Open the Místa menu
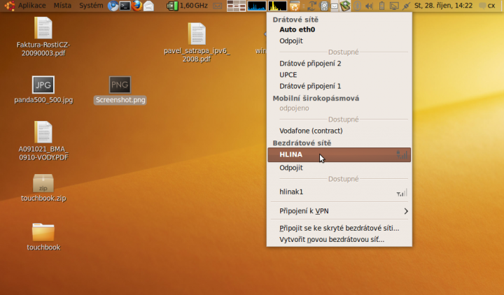 (x=62, y=6)
